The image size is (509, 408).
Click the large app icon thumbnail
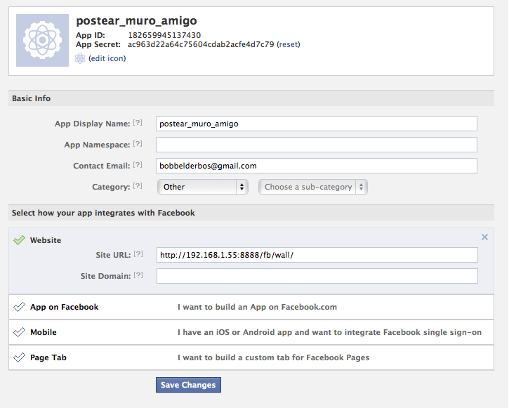(x=43, y=40)
